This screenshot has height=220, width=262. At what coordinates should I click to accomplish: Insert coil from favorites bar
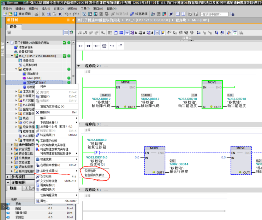96,46
